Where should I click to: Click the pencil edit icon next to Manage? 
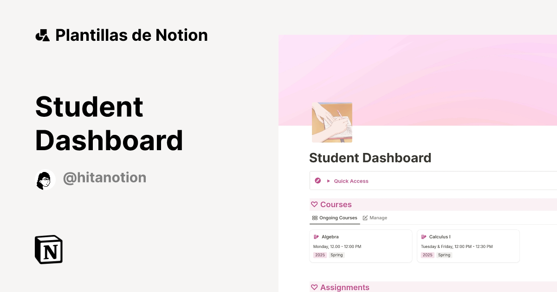point(365,217)
